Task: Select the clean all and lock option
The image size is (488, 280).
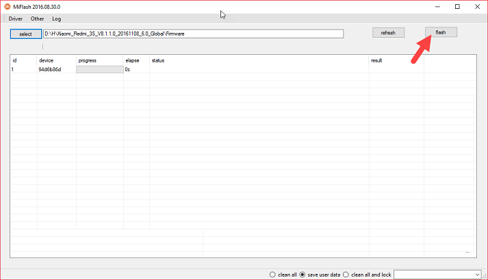Action: pyautogui.click(x=367, y=275)
